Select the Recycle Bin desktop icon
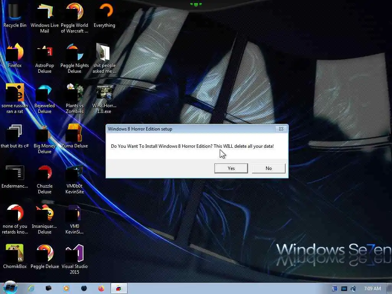392x294 pixels. tap(15, 15)
